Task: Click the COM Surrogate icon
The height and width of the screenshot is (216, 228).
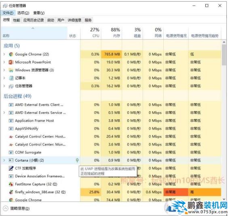Action: 11,152
